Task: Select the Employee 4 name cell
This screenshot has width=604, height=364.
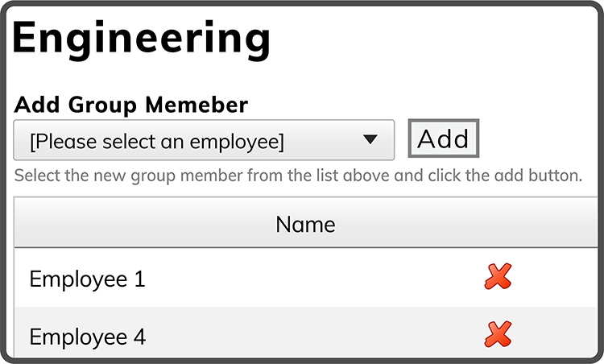Action: pos(88,337)
